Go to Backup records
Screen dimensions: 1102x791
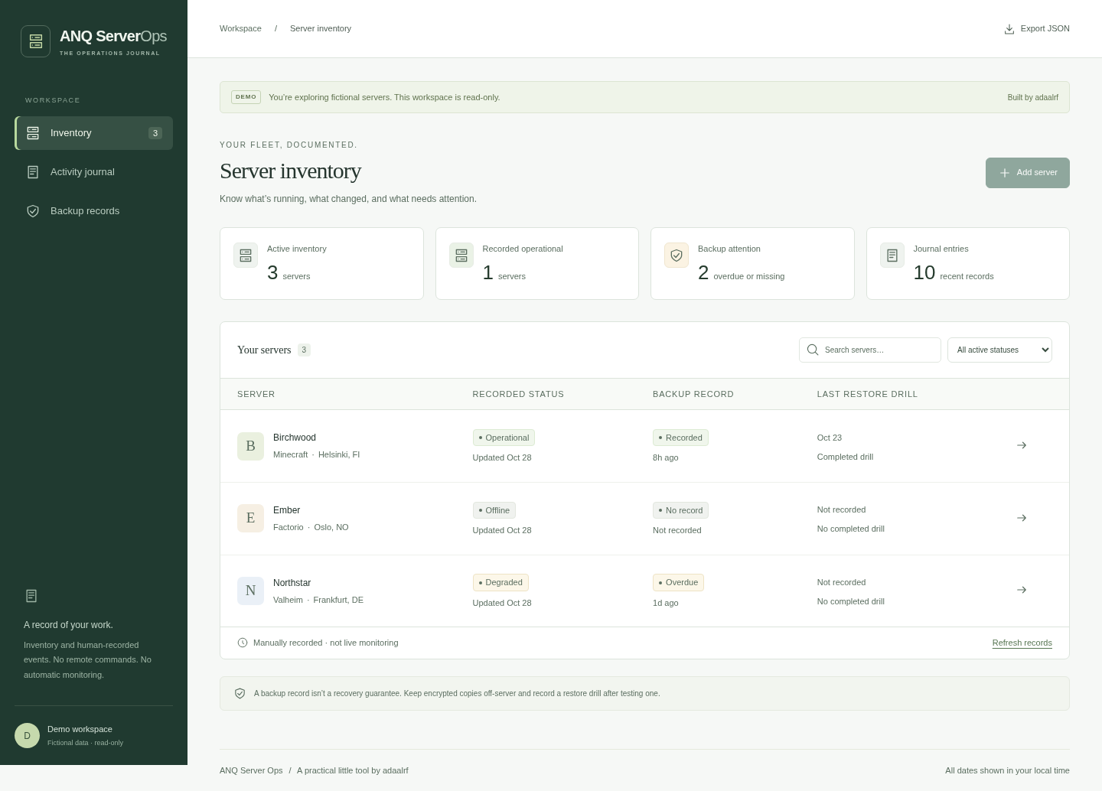(x=93, y=211)
